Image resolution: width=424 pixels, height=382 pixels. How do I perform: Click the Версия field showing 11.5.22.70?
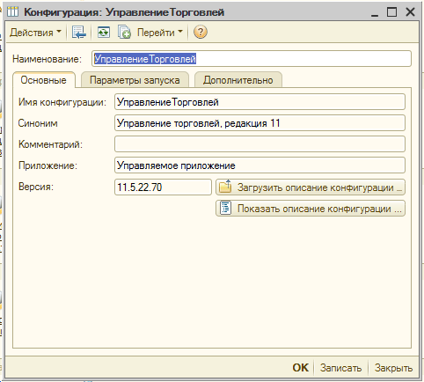pos(163,187)
